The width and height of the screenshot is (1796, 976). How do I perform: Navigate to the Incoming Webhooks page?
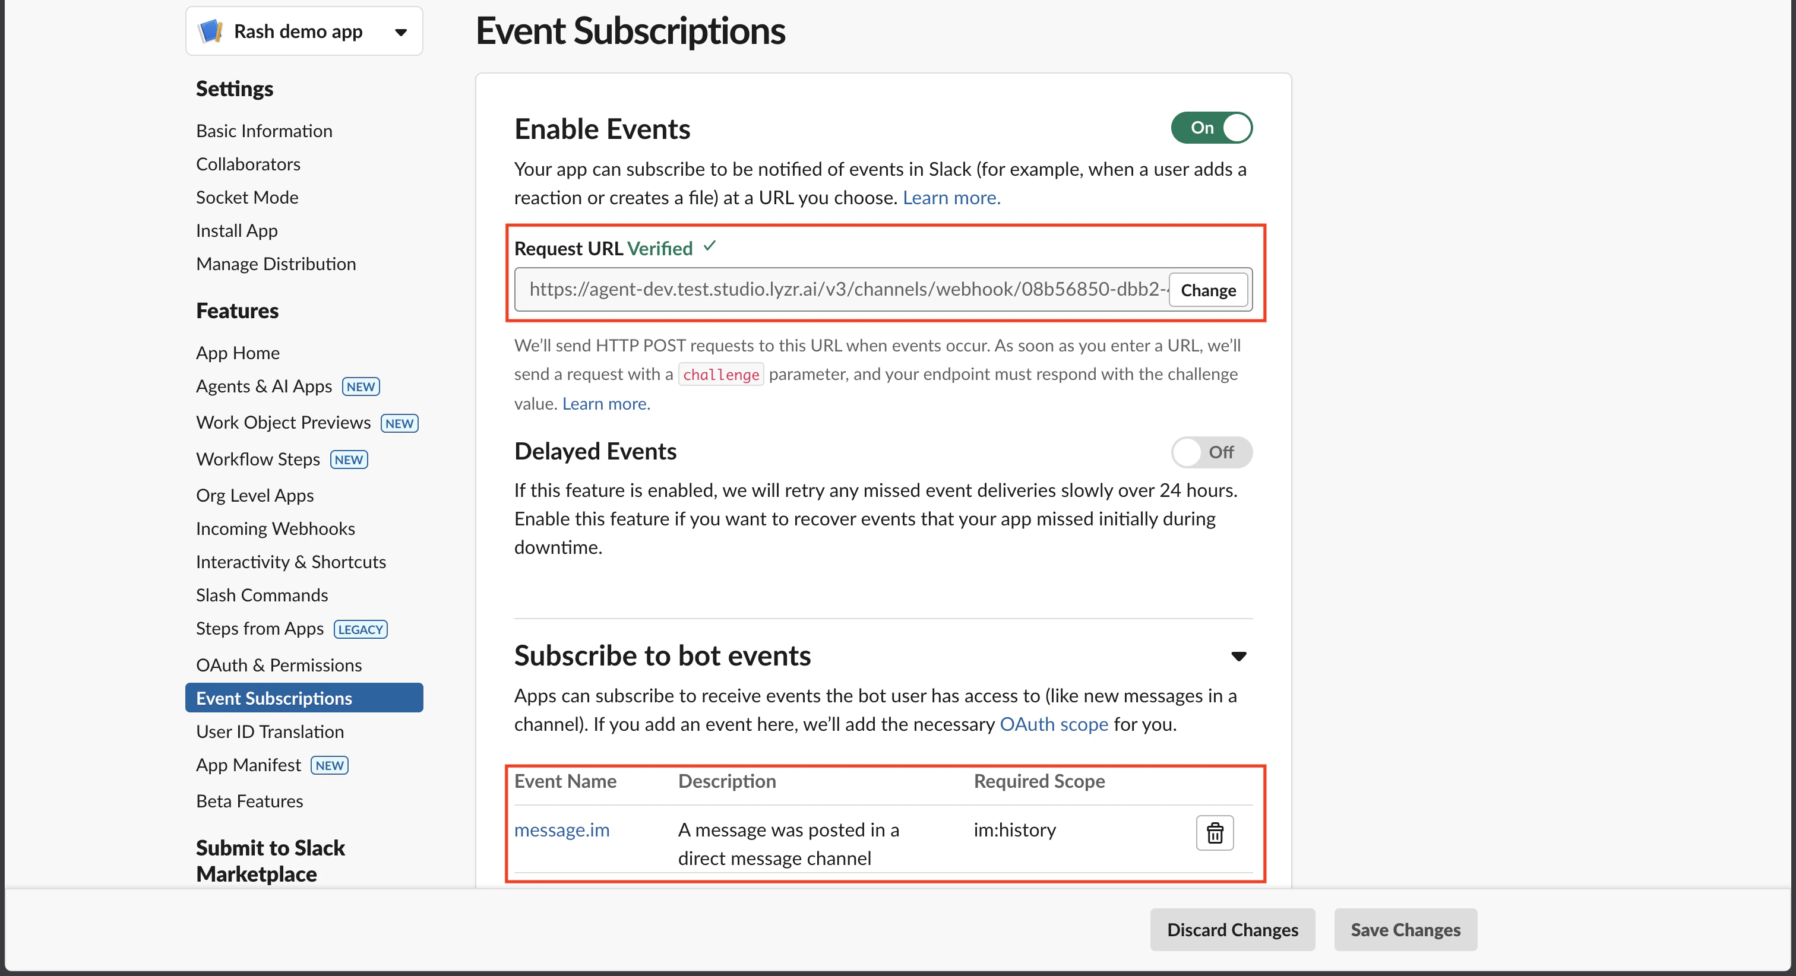click(276, 528)
